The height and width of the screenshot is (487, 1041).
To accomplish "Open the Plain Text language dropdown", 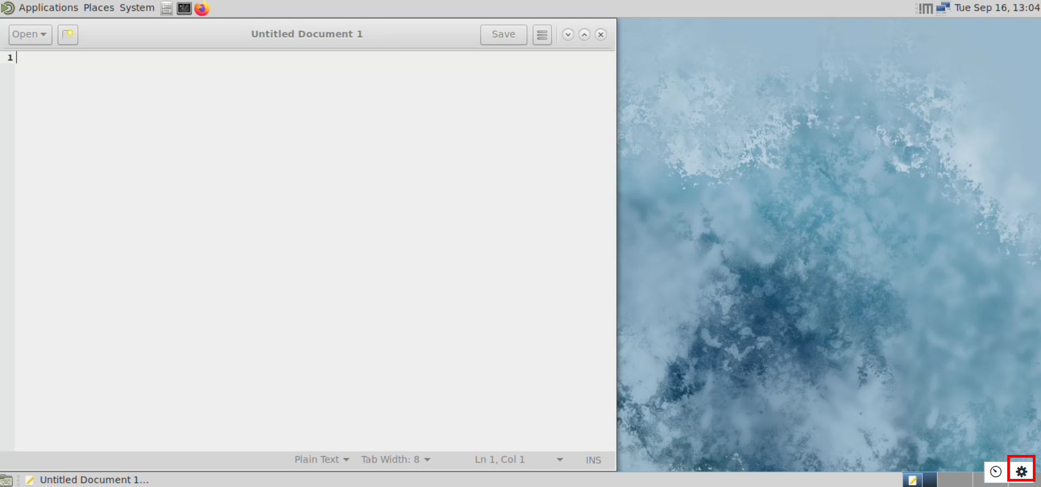I will click(322, 460).
